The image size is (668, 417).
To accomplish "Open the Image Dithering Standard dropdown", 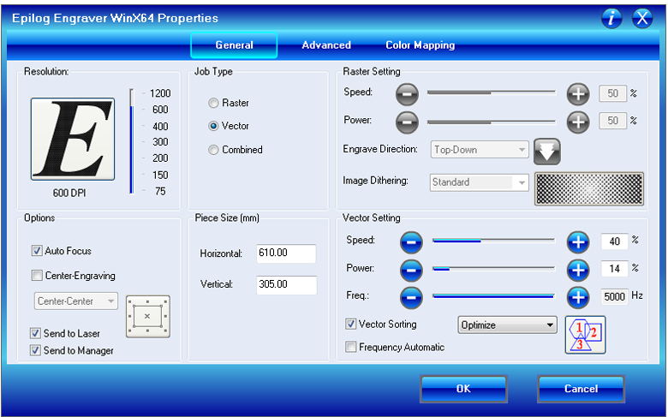I will [x=480, y=182].
